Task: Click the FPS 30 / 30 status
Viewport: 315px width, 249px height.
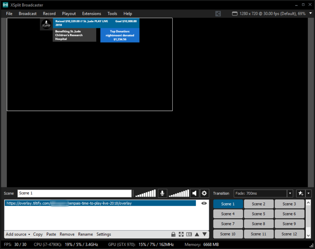Action: 15,245
